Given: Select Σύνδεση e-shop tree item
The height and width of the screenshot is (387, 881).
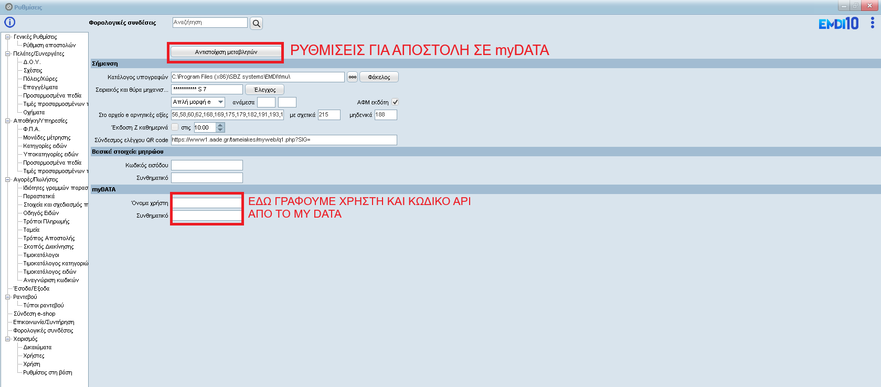Looking at the screenshot, I should coord(34,314).
